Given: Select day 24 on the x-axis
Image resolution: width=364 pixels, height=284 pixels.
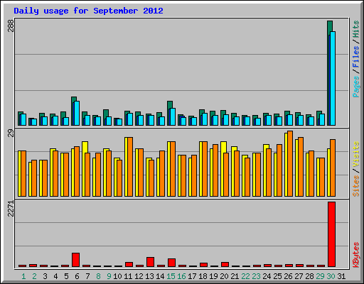Looking at the screenshot, I should click(267, 276).
